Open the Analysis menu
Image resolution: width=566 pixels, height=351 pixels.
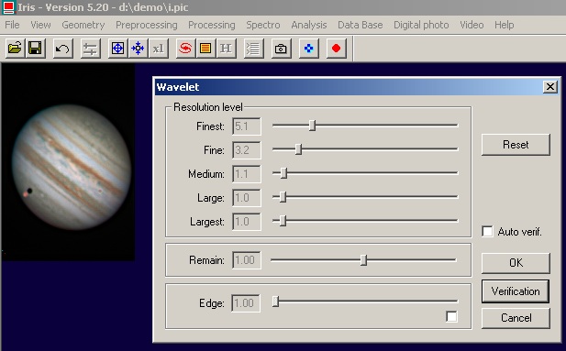309,25
